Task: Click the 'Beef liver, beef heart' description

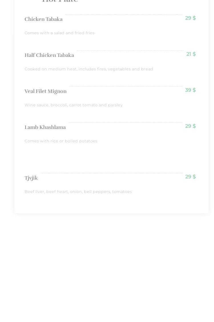Action: (78, 192)
